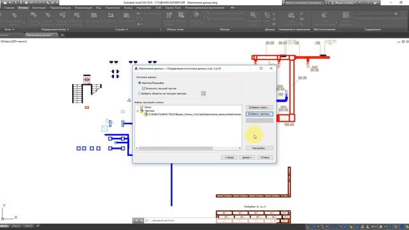The width and height of the screenshot is (409, 230).
Task: Click the Set location globe icon
Action: click(324, 15)
